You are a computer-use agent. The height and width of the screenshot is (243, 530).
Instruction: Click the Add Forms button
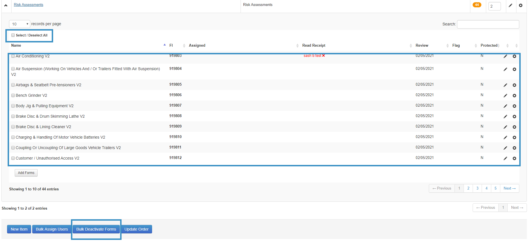click(26, 173)
